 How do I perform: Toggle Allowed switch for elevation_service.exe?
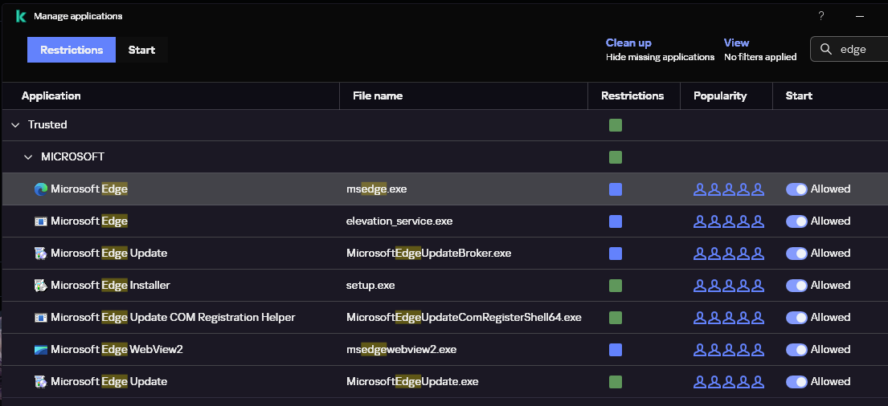[796, 221]
